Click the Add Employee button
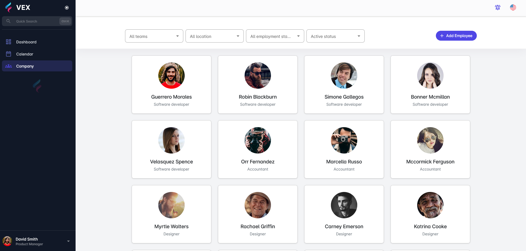Image resolution: width=526 pixels, height=251 pixels. click(x=456, y=36)
